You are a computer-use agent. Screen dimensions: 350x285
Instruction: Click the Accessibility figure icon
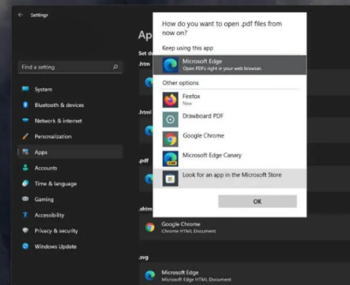[x=25, y=214]
